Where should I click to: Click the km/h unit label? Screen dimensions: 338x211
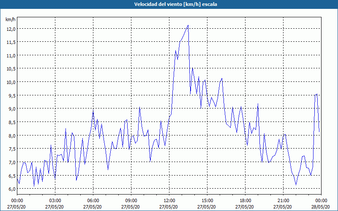coord(10,19)
